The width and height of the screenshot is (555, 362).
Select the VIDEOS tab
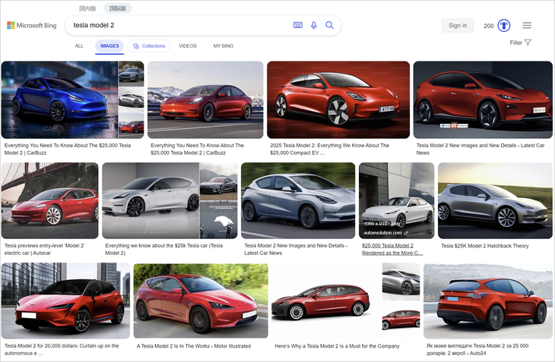(x=188, y=46)
